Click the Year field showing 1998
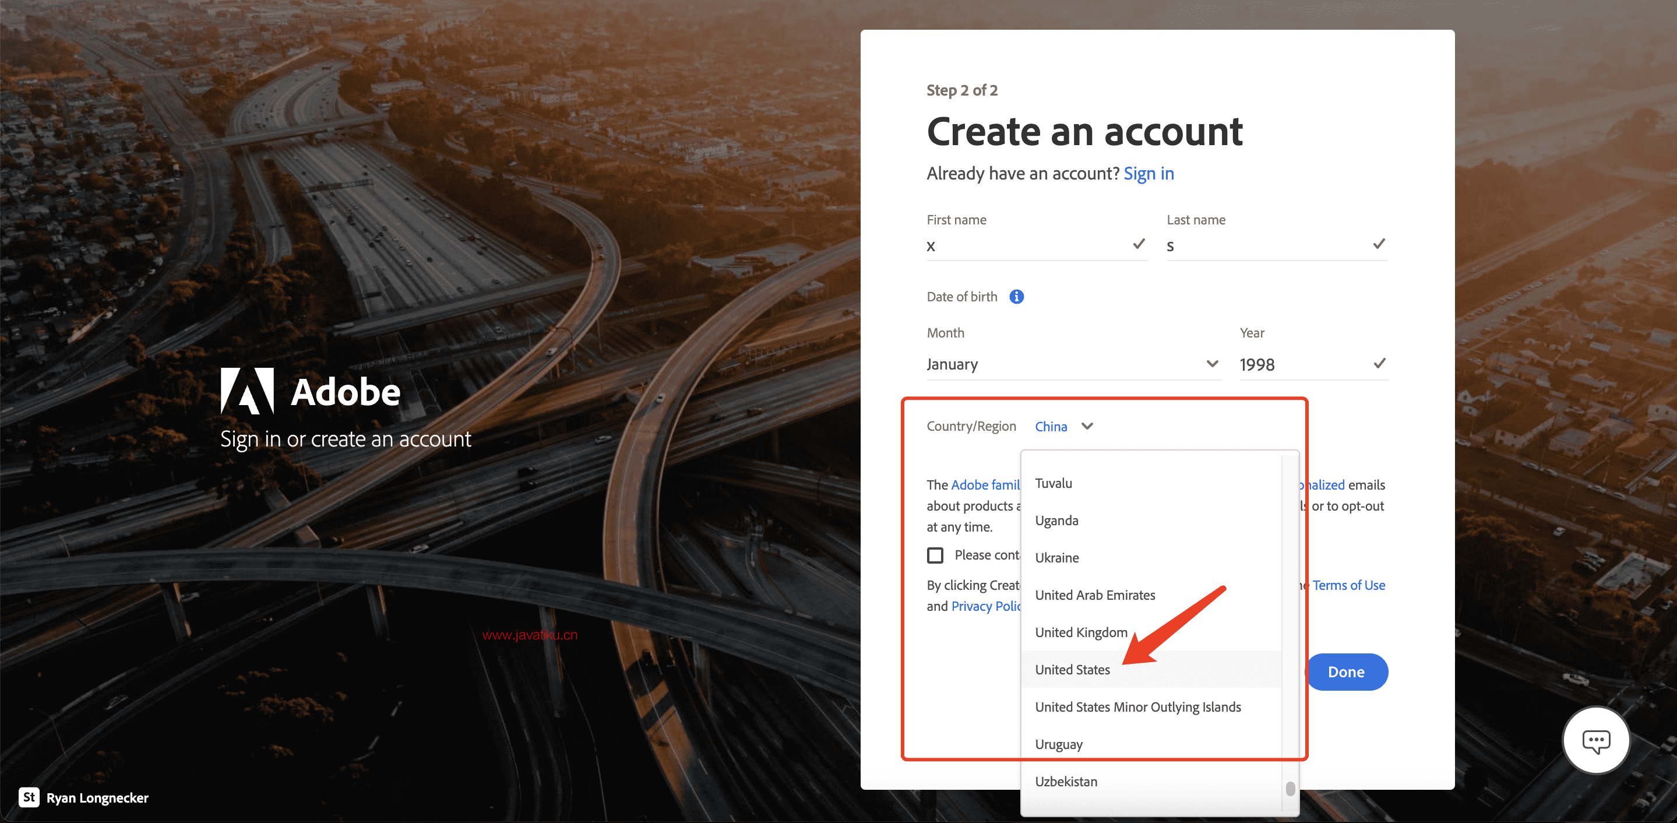The height and width of the screenshot is (823, 1677). tap(1313, 364)
